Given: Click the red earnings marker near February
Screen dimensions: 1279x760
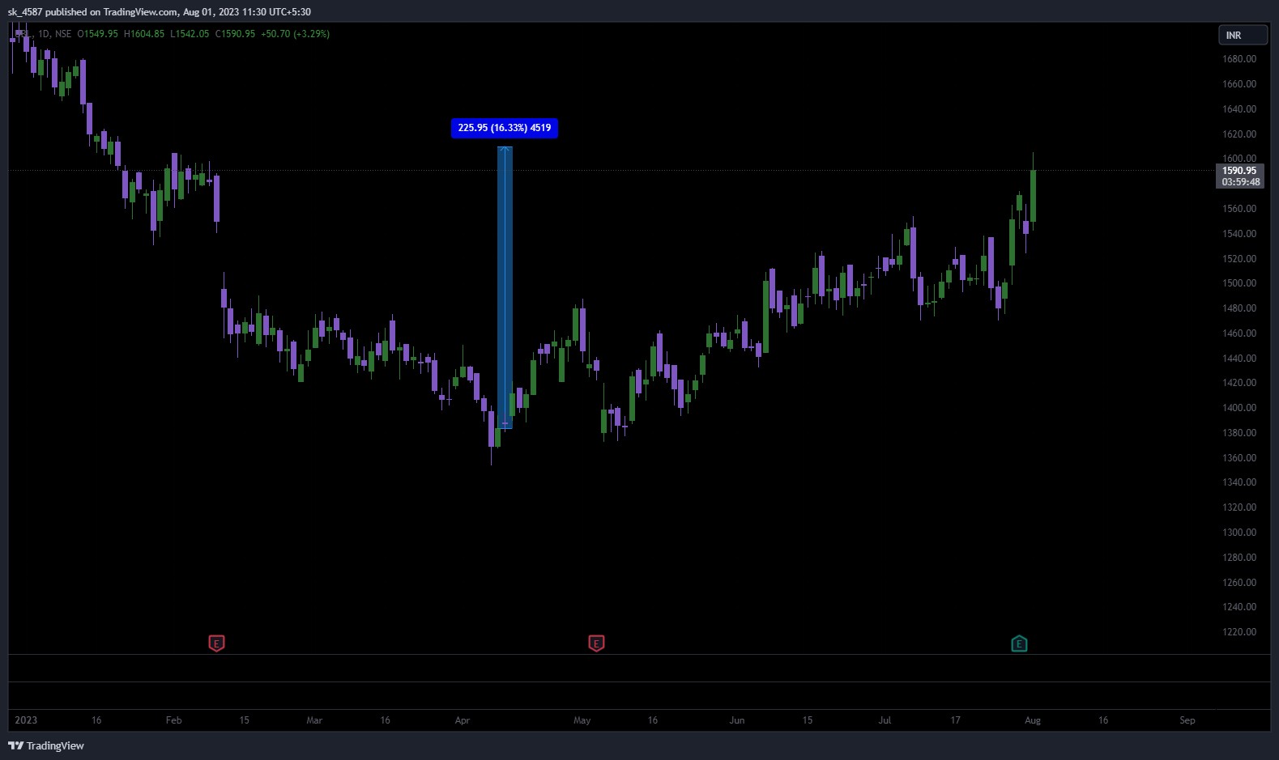Looking at the screenshot, I should point(216,643).
